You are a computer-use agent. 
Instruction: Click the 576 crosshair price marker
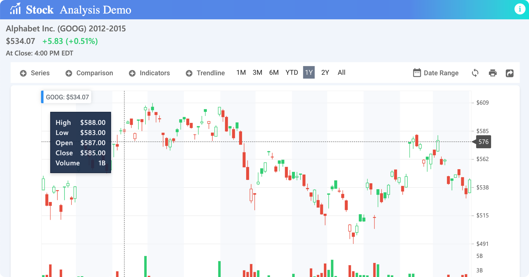(x=482, y=142)
